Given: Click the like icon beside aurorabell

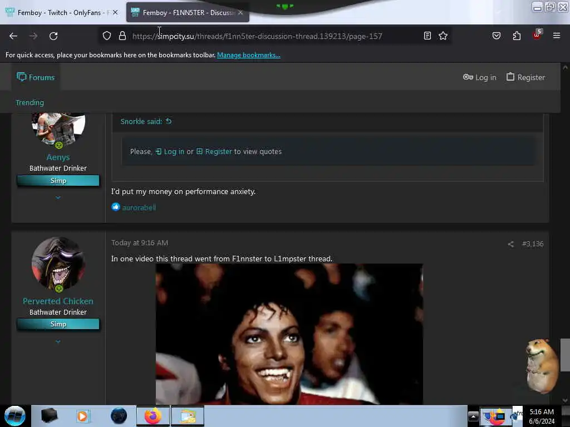Looking at the screenshot, I should point(116,207).
